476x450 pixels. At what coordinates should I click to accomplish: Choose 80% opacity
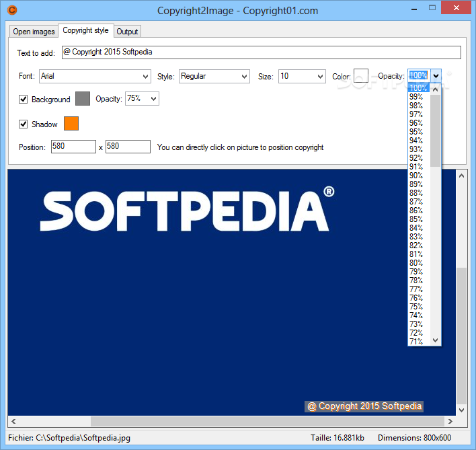[x=419, y=263]
